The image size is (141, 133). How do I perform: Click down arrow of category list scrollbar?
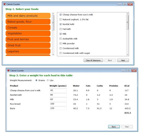(x=53, y=55)
